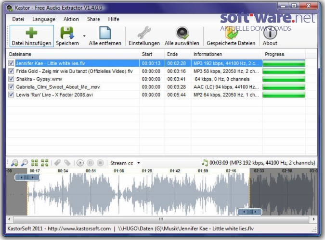Click the zoom in magnifier icon
325x240 pixels.
(x=14, y=163)
